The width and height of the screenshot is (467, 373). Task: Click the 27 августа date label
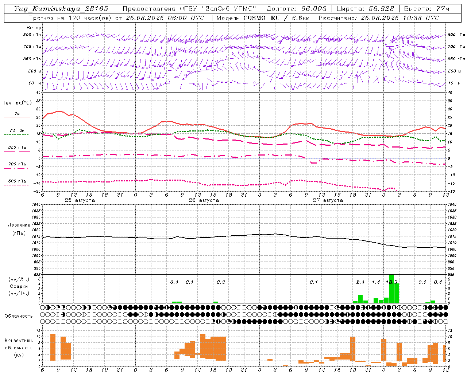pyautogui.click(x=328, y=200)
